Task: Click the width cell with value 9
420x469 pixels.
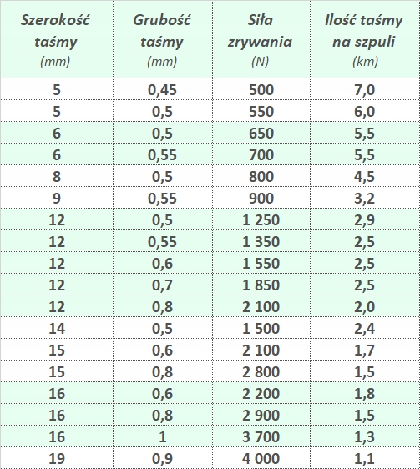Action: point(57,198)
